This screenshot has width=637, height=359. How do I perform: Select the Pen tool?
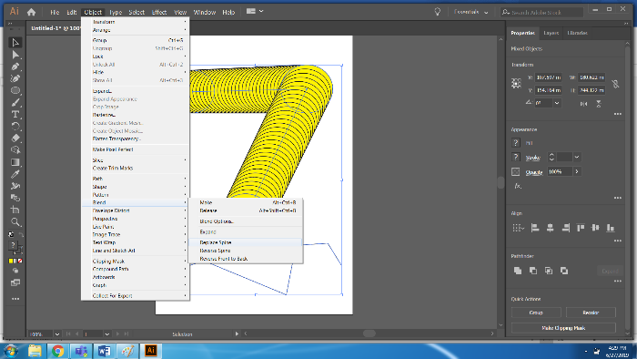tap(15, 67)
